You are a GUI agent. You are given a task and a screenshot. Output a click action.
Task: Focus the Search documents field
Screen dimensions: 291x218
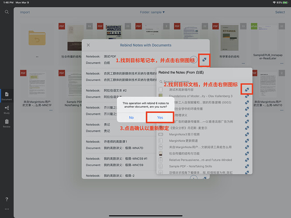click(x=204, y=82)
